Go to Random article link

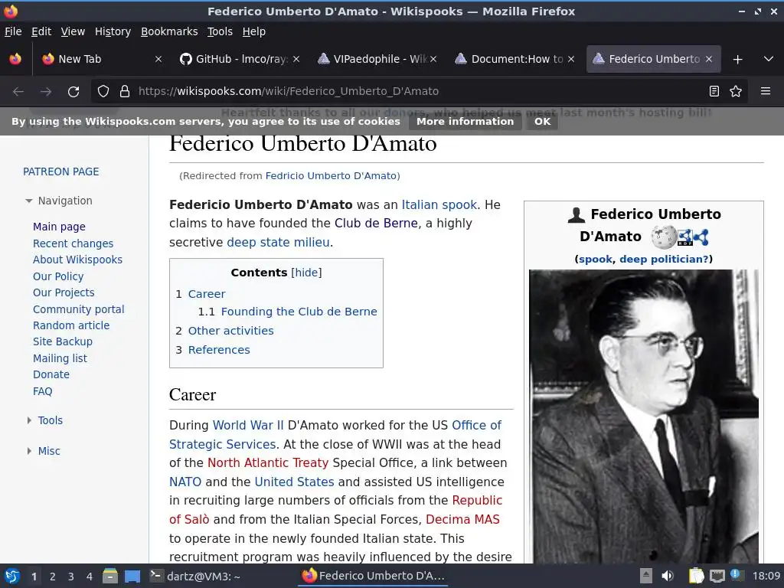click(71, 325)
